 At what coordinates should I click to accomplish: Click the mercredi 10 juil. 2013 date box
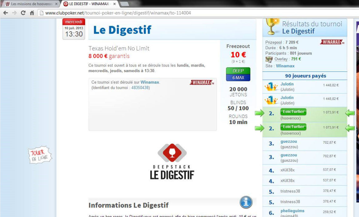coord(74,29)
